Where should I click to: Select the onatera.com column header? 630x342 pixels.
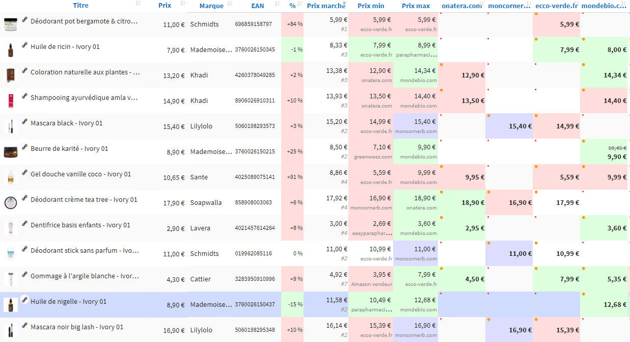point(461,6)
